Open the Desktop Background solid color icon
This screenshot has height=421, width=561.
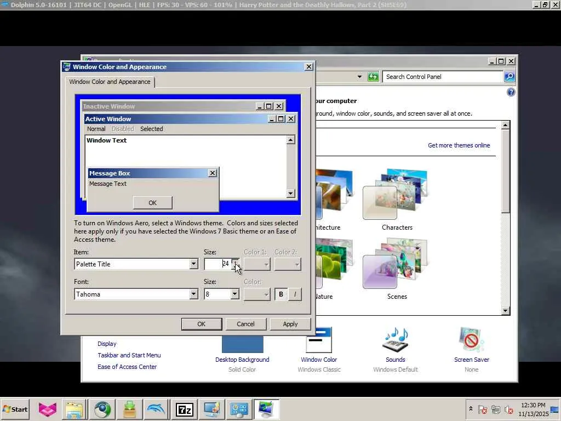pos(242,344)
